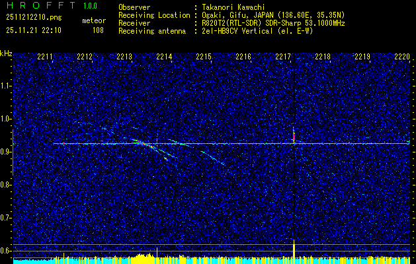
Task: Click the 2218 time marker
Action: pos(323,57)
